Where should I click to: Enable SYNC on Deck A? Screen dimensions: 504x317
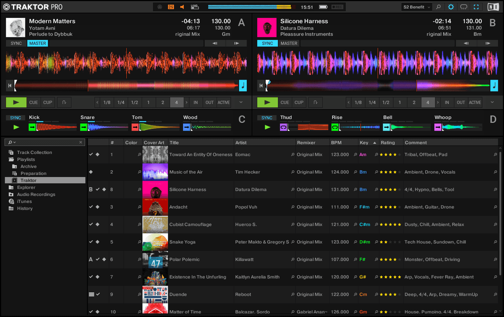15,43
